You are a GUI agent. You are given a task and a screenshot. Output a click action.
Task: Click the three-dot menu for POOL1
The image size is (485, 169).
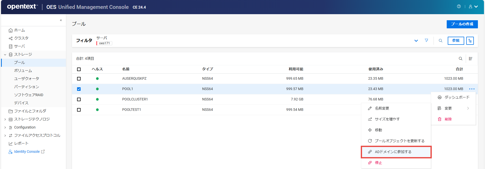[x=472, y=89]
